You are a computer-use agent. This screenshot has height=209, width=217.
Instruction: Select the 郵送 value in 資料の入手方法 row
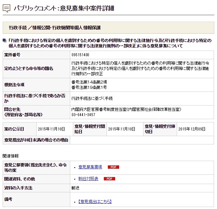pyautogui.click(x=75, y=188)
